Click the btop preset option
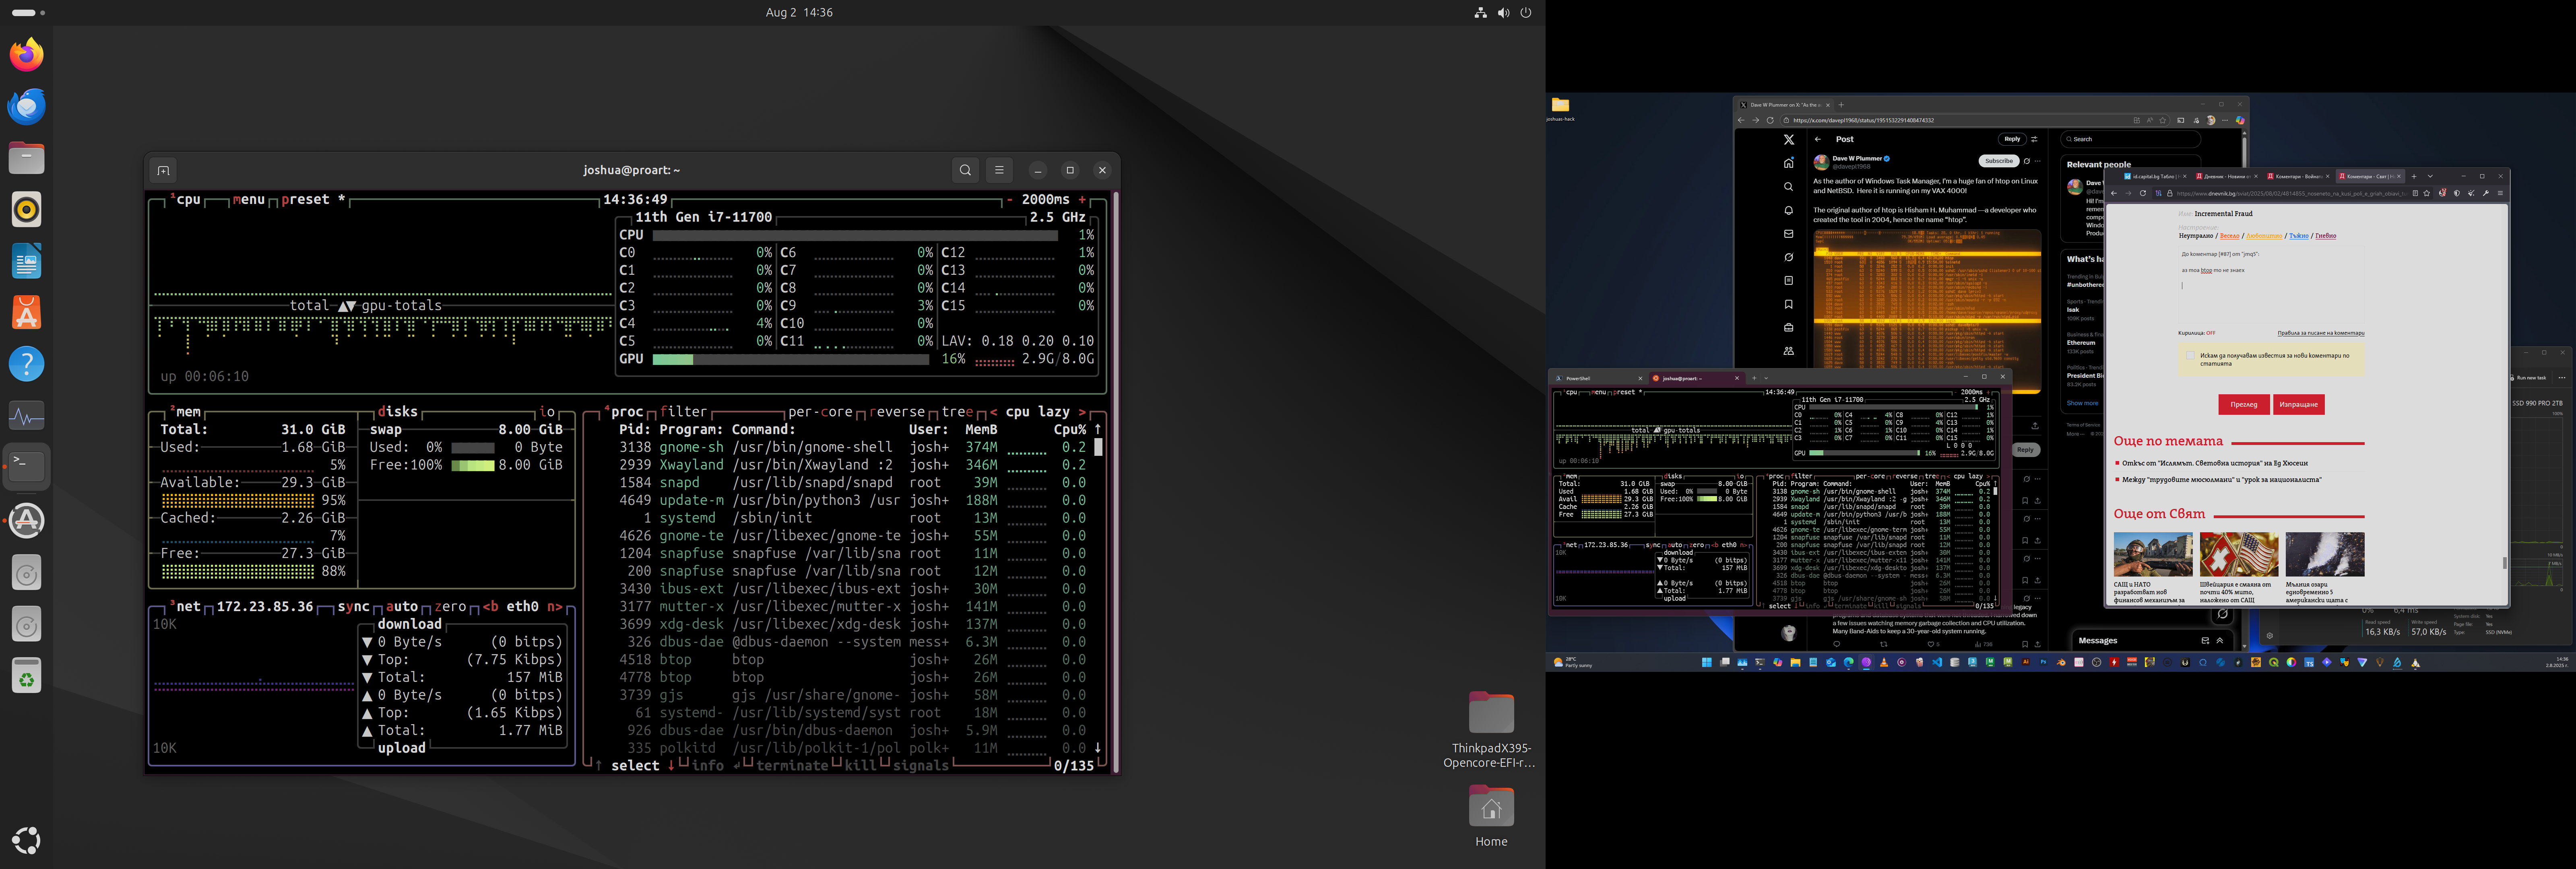This screenshot has width=2576, height=869. (313, 200)
